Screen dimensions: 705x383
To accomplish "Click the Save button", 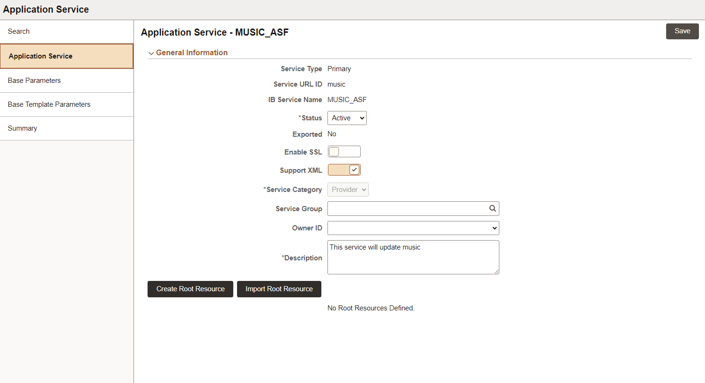I will pyautogui.click(x=682, y=31).
